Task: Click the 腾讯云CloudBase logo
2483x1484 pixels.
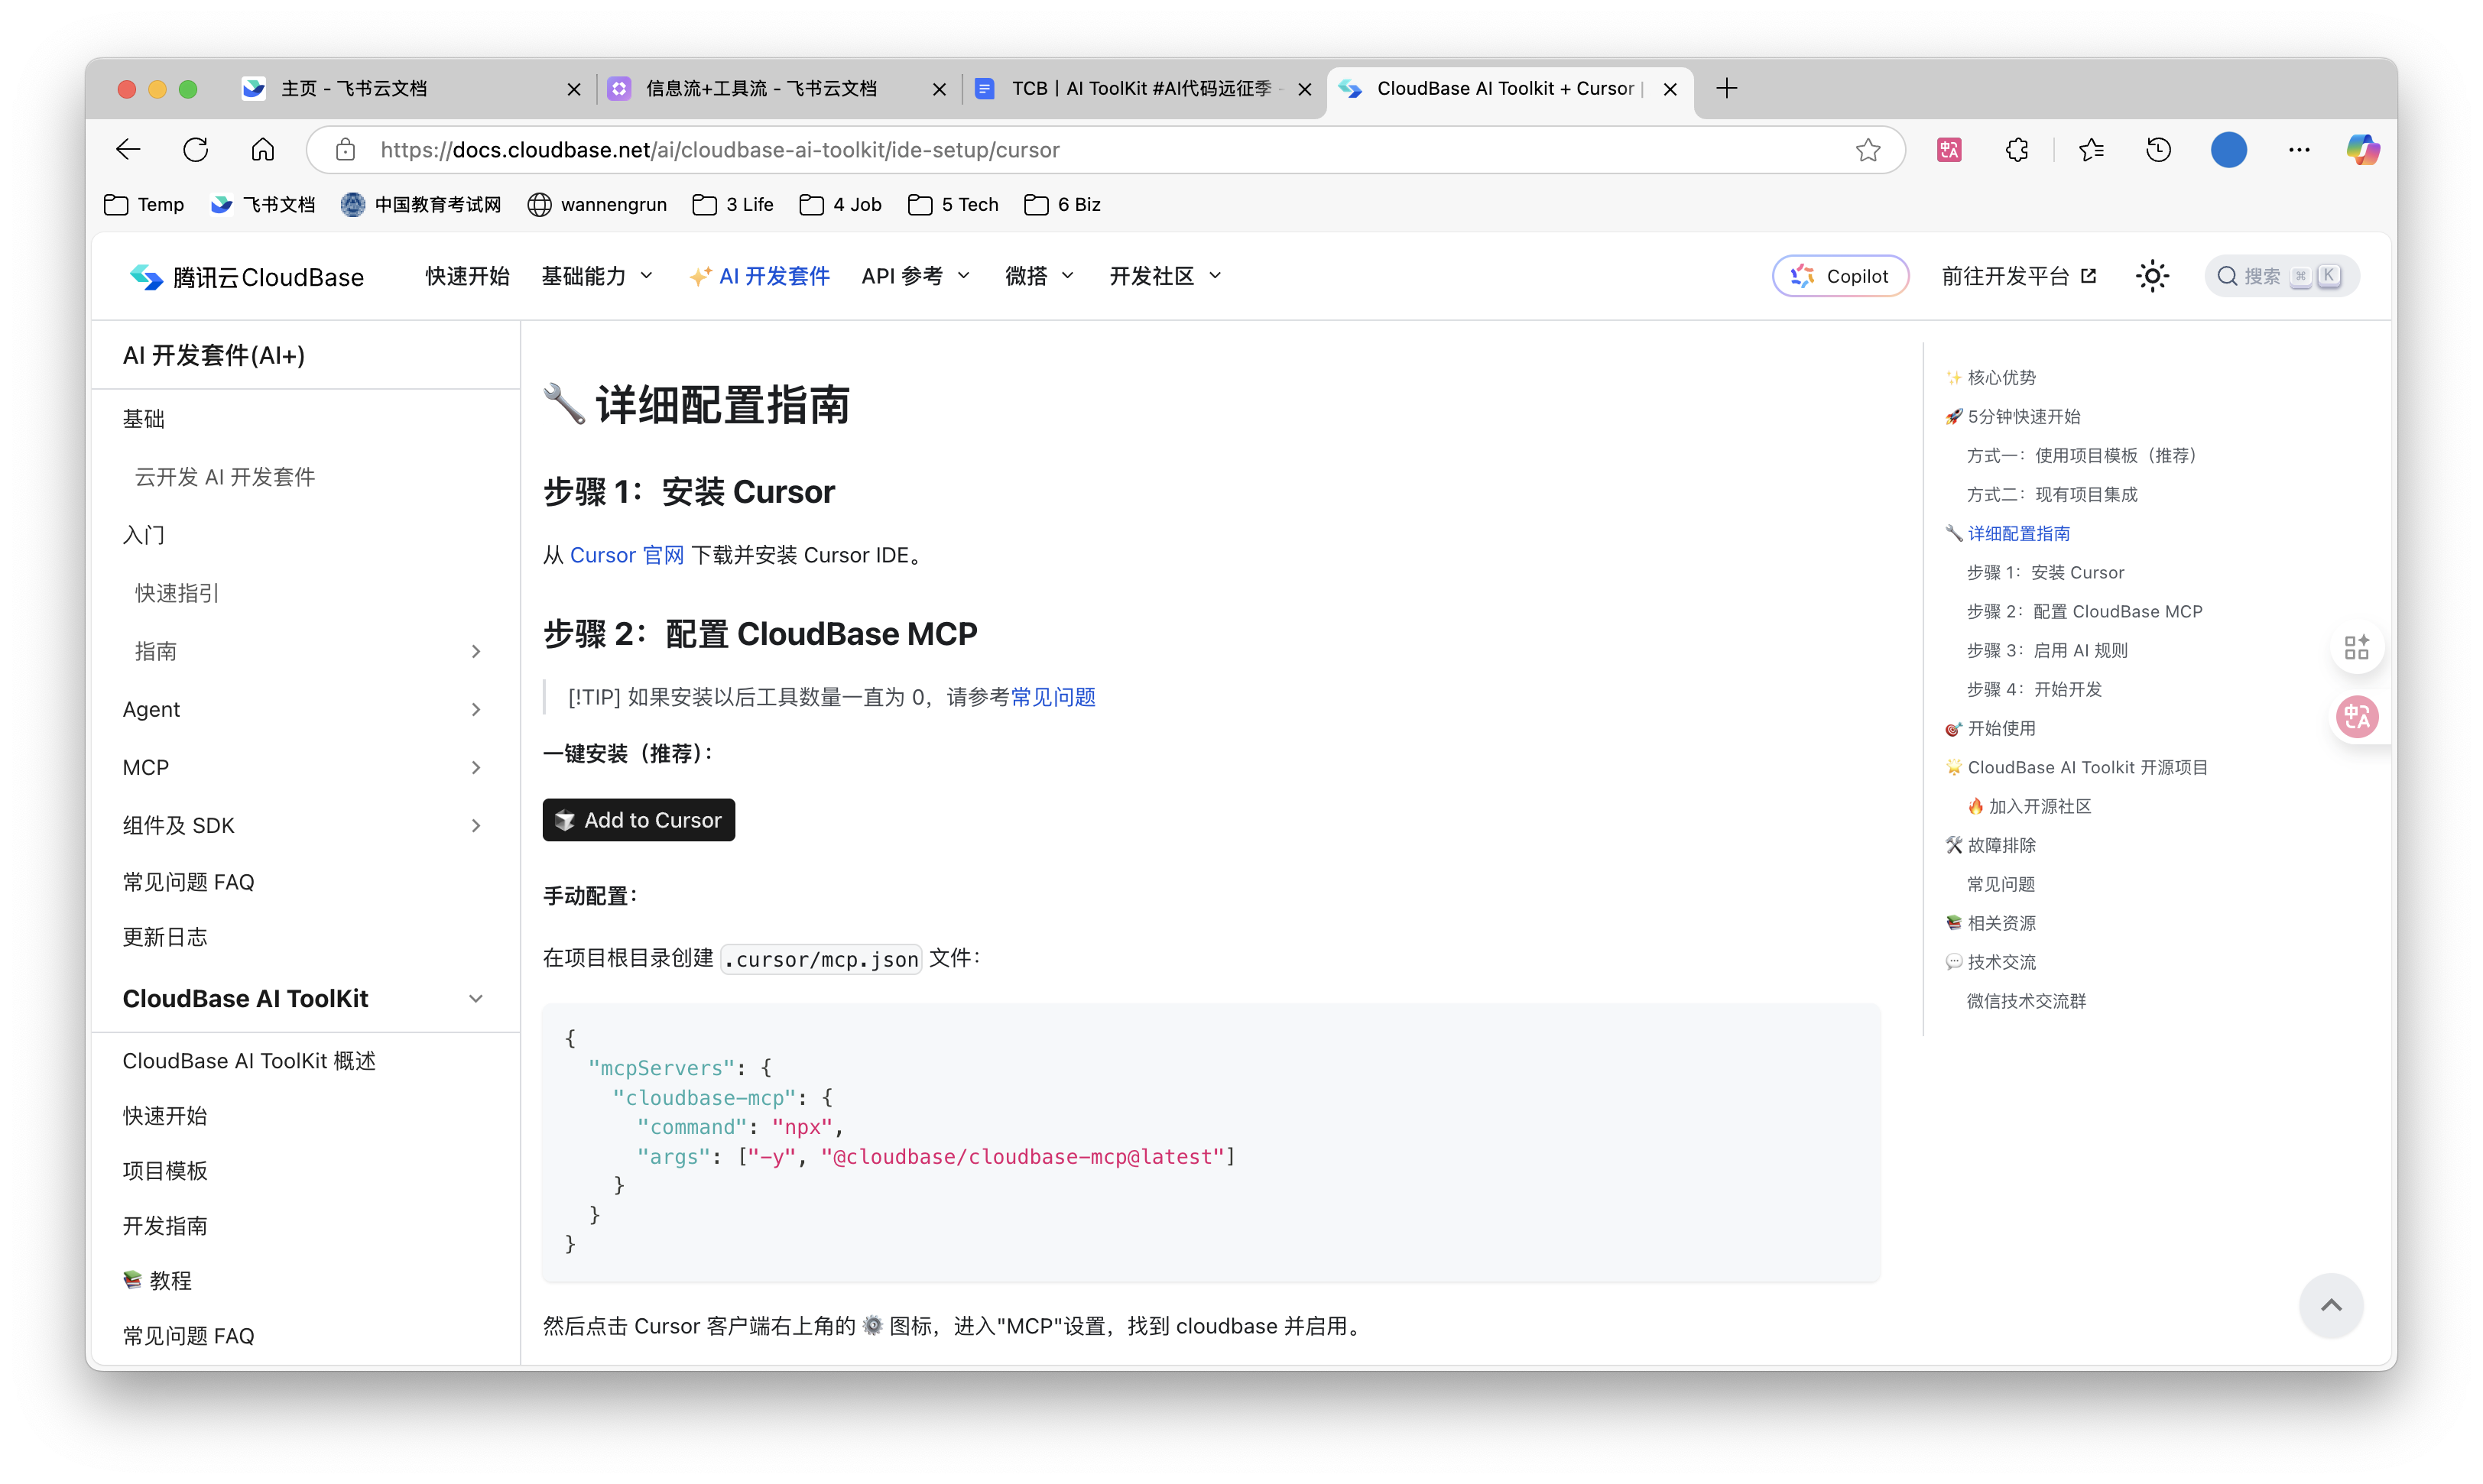Action: tap(247, 277)
